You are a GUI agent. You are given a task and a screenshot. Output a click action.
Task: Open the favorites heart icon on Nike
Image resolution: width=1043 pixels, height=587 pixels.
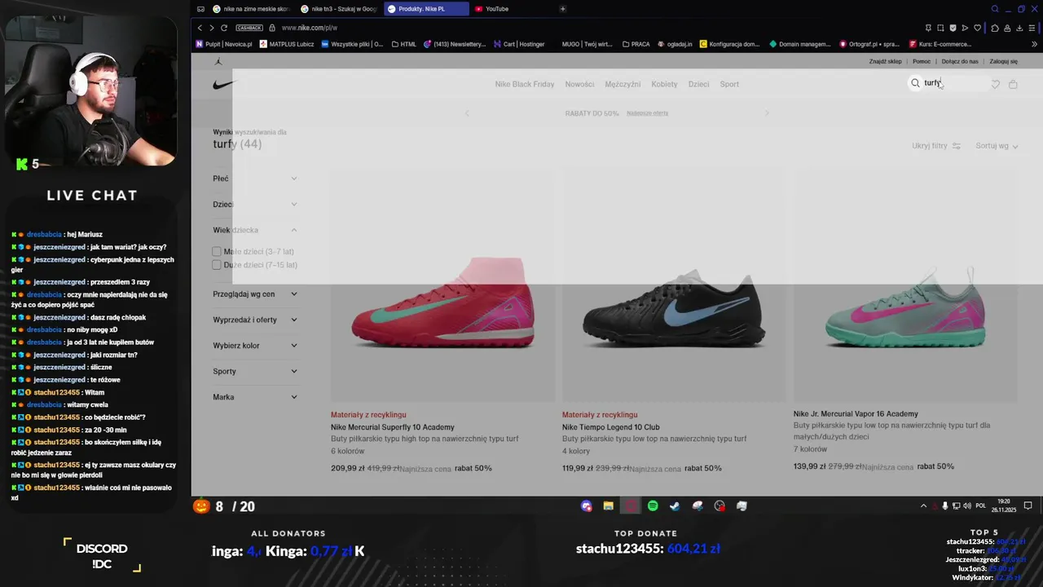(x=995, y=84)
